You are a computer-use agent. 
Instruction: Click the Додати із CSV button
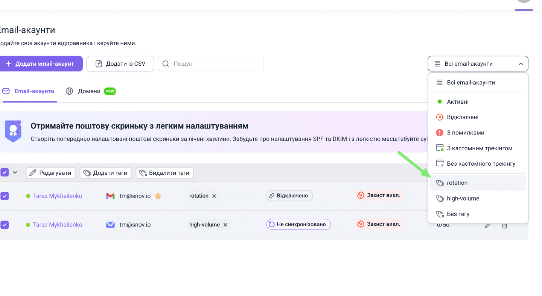120,64
